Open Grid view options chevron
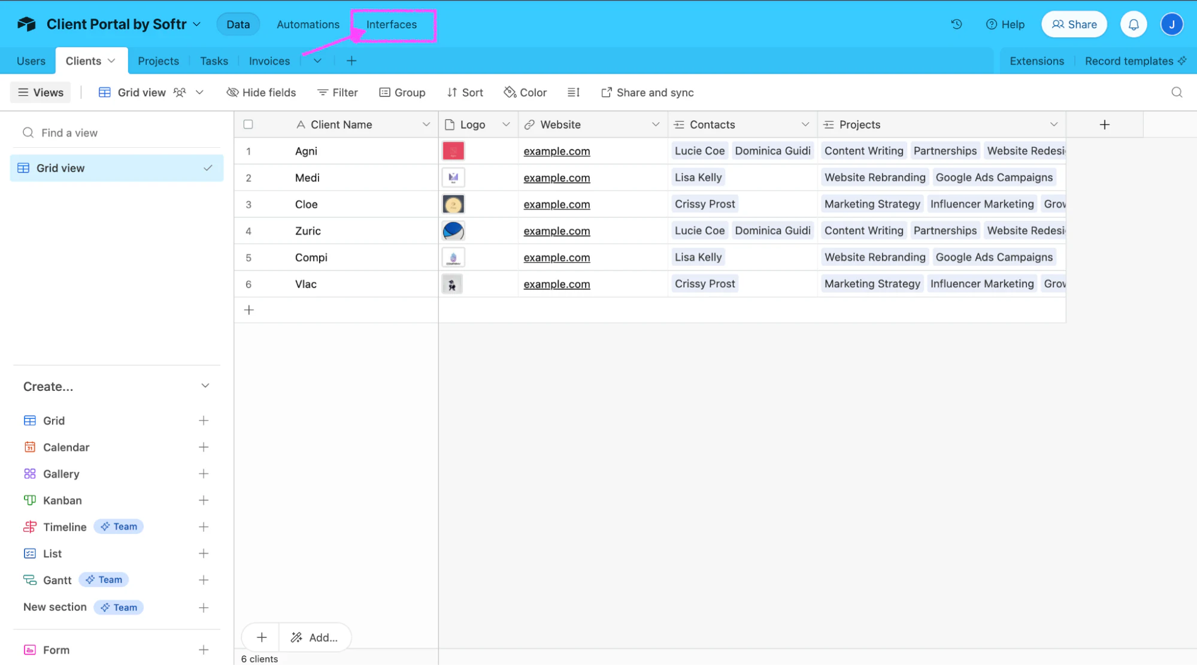The height and width of the screenshot is (665, 1197). [x=200, y=92]
